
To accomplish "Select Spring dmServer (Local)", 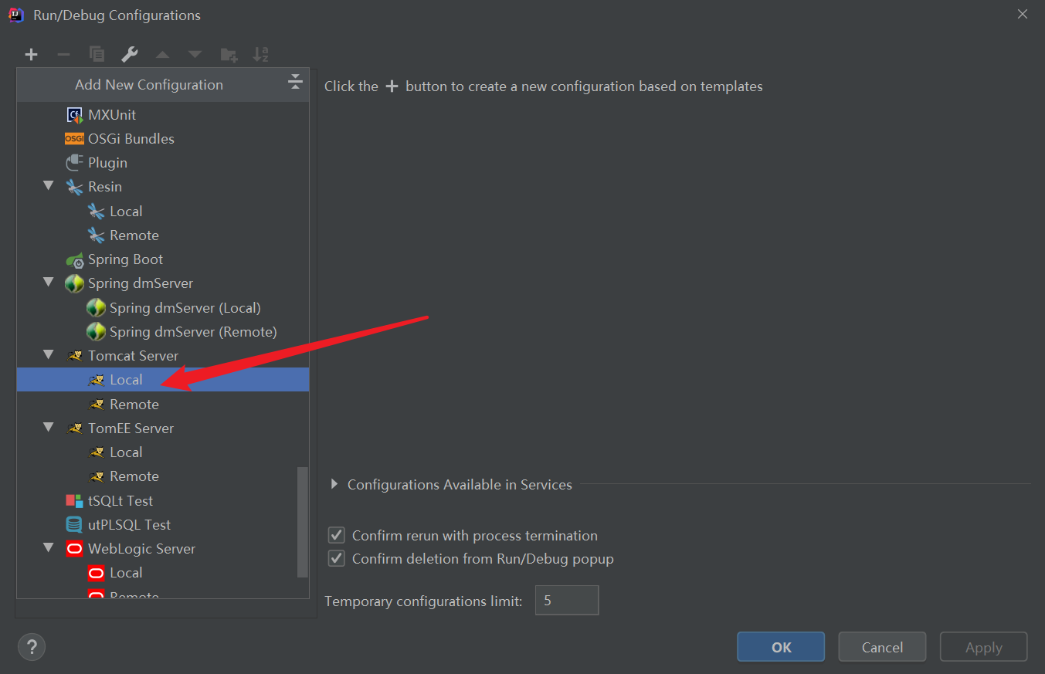I will [x=163, y=307].
